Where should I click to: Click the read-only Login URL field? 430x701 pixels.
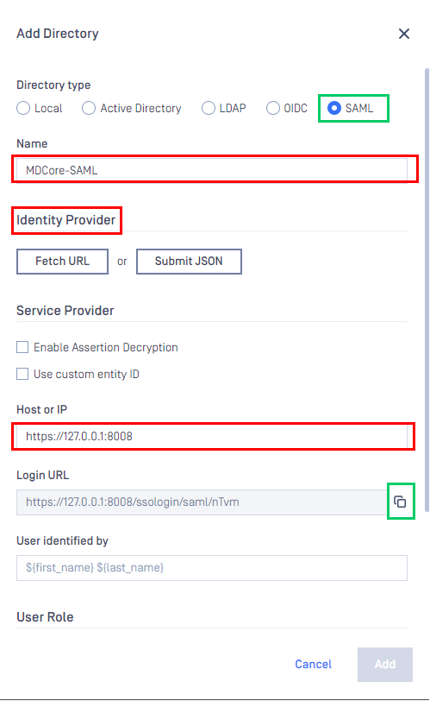[202, 502]
